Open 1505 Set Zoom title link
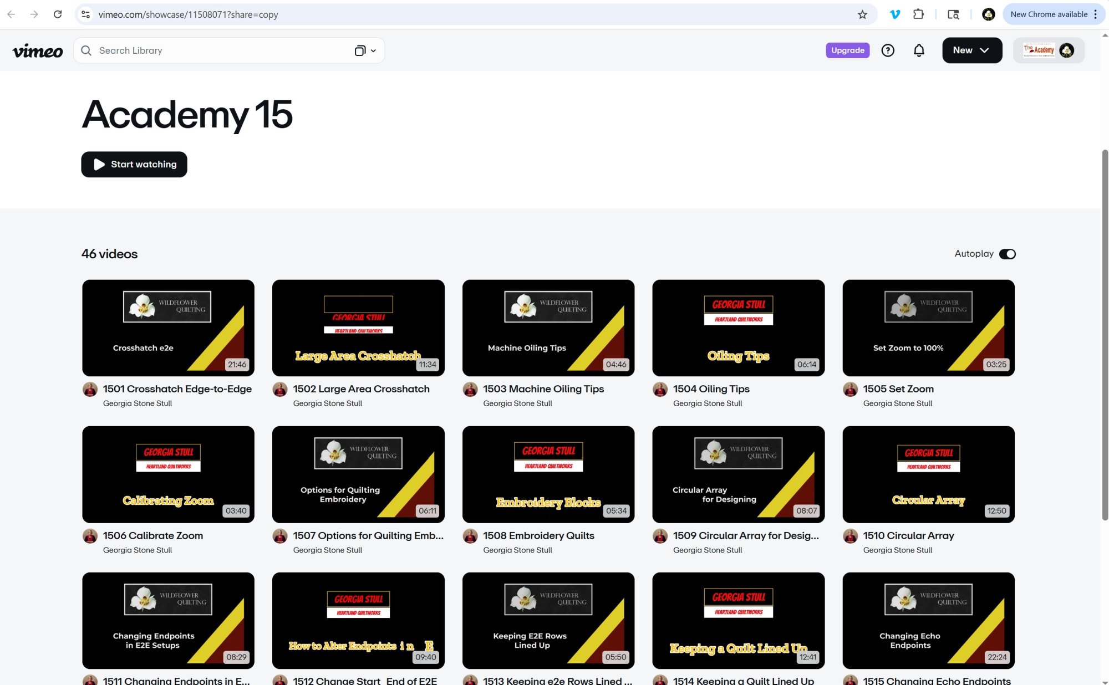Screen dimensions: 1109x685 (x=898, y=389)
